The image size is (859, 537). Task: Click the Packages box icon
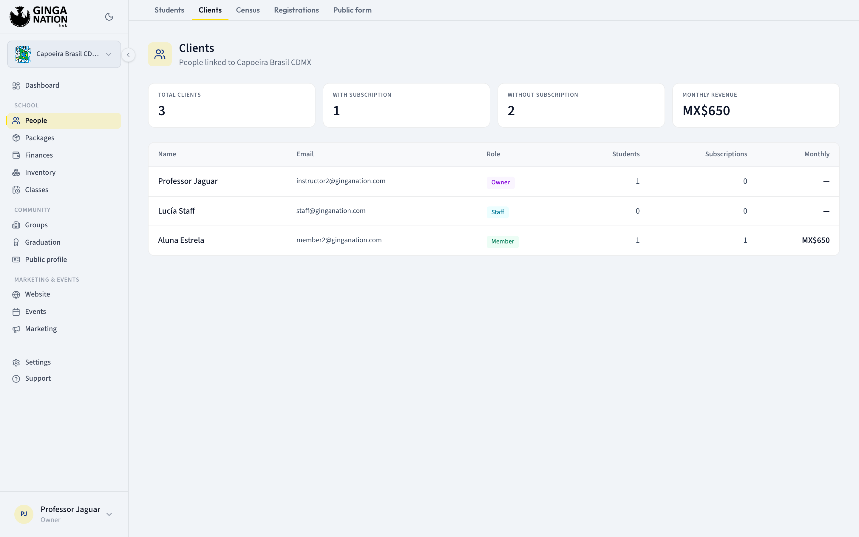(16, 138)
